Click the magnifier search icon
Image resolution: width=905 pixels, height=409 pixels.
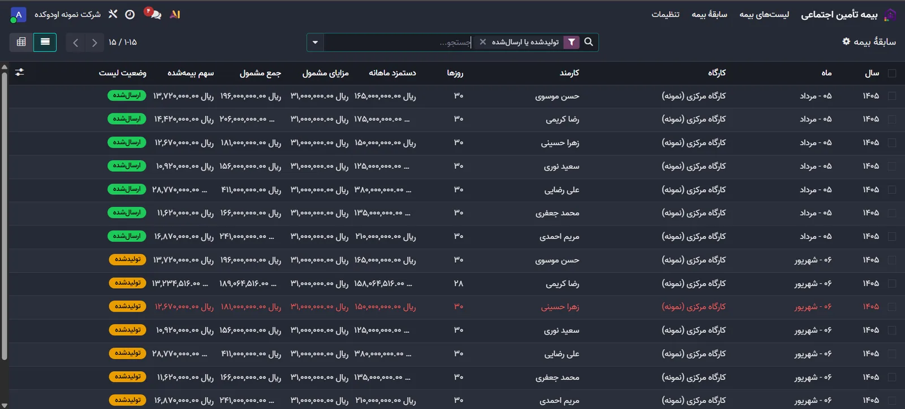589,42
